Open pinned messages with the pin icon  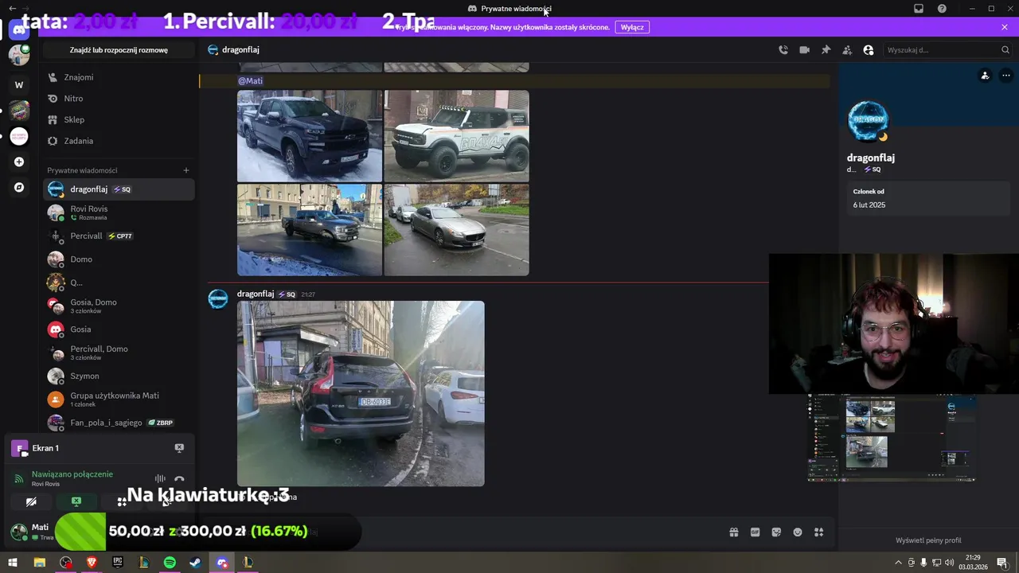[x=826, y=50]
